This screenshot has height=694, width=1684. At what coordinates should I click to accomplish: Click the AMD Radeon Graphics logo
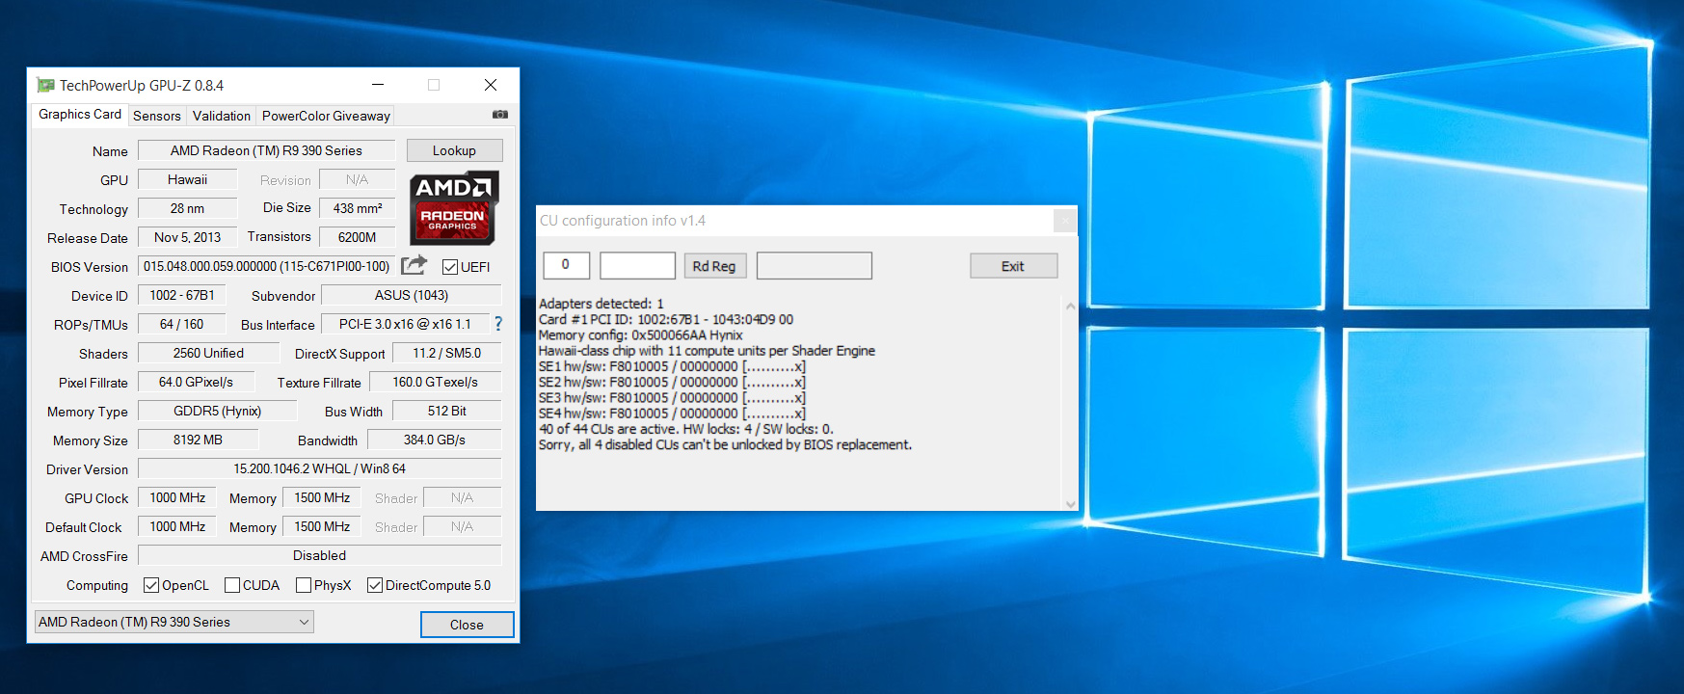click(x=453, y=207)
